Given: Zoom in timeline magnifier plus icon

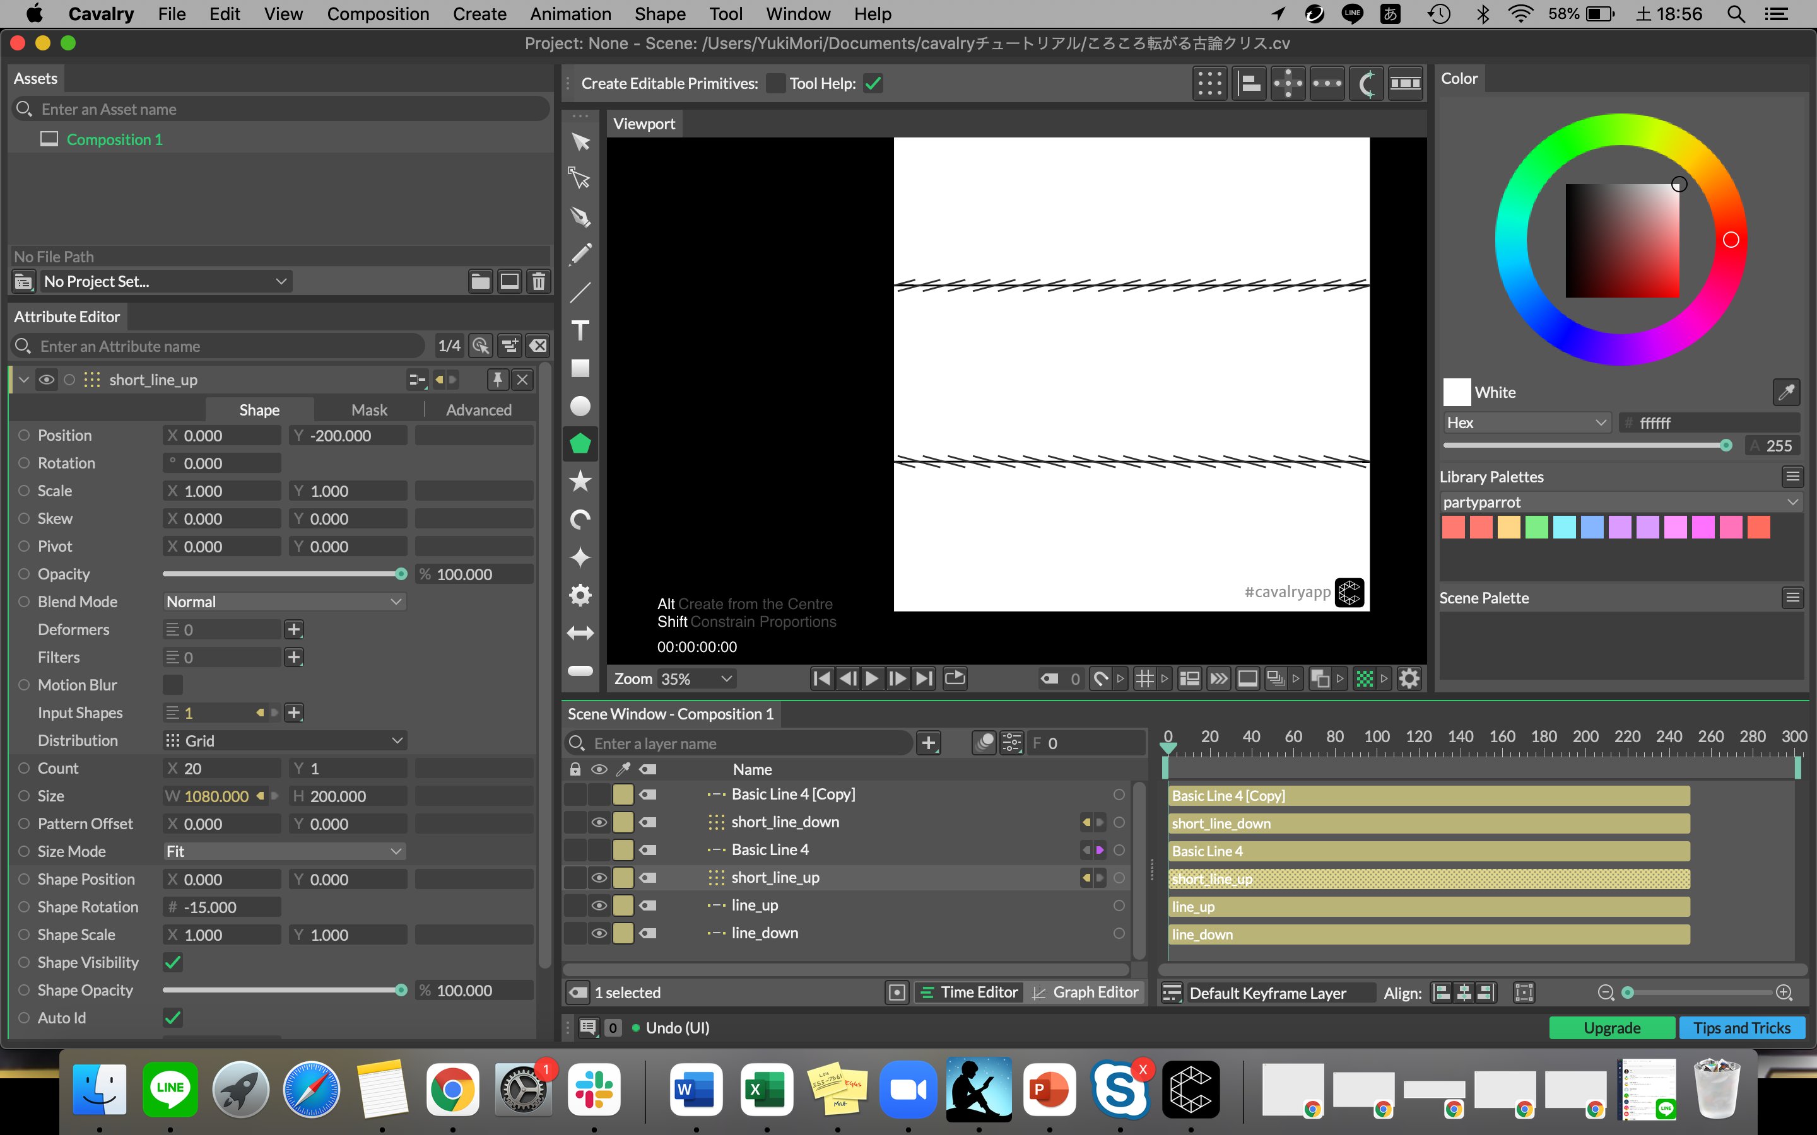Looking at the screenshot, I should [1785, 992].
